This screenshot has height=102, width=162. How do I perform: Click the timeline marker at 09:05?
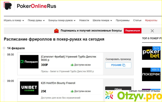(4, 81)
